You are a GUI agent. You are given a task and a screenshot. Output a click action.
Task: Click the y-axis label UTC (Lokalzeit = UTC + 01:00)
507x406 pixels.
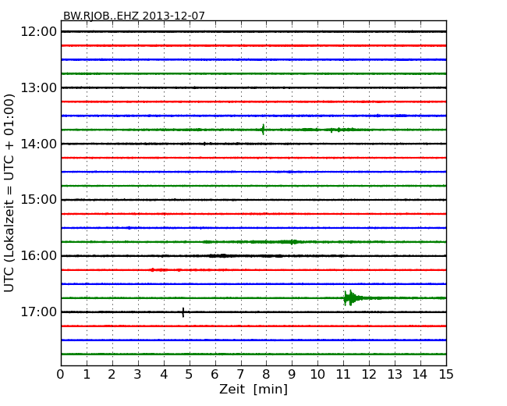point(9,193)
